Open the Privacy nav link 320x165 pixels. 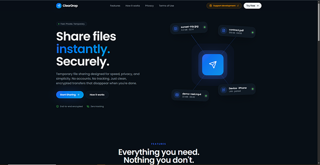(x=149, y=6)
